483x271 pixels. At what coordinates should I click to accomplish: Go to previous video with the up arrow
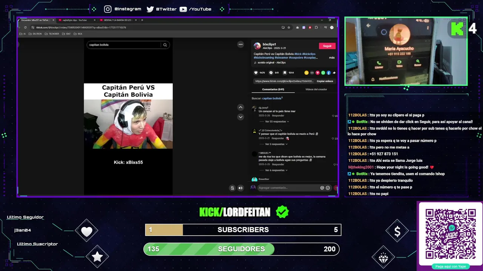pos(240,107)
